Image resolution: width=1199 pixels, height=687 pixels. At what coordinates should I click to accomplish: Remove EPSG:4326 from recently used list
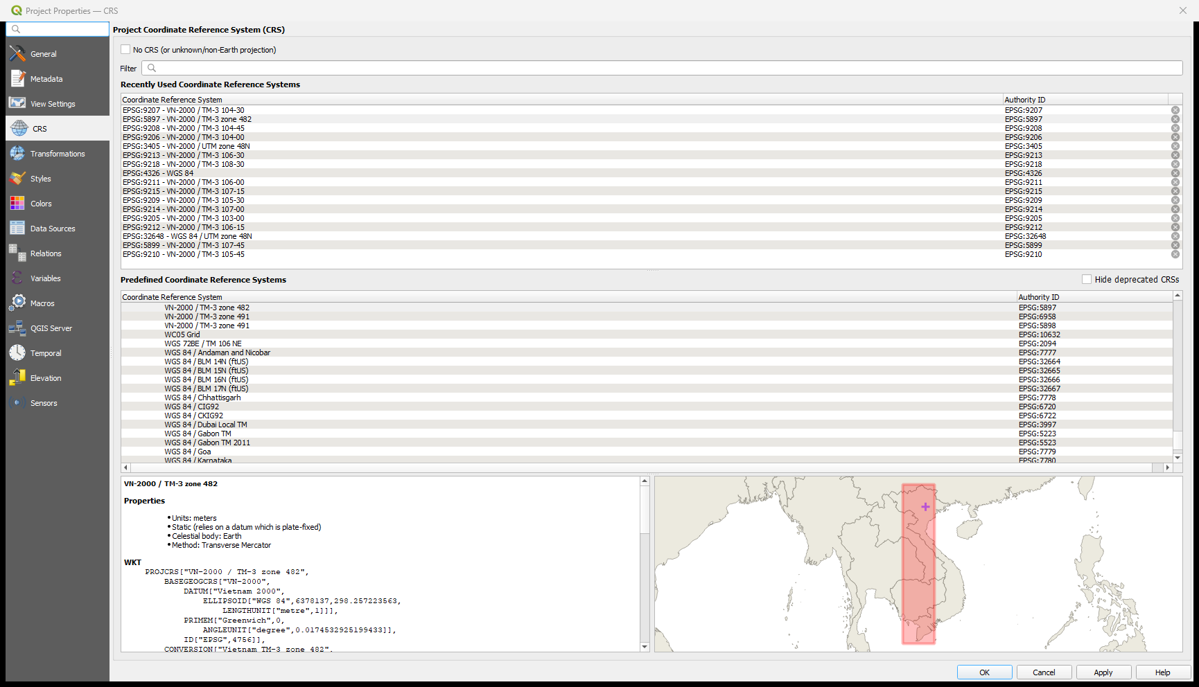click(1175, 173)
